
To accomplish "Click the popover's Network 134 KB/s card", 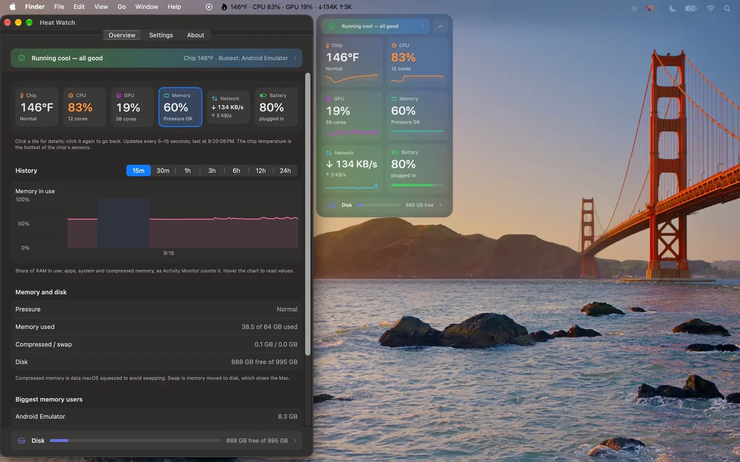I will point(352,169).
